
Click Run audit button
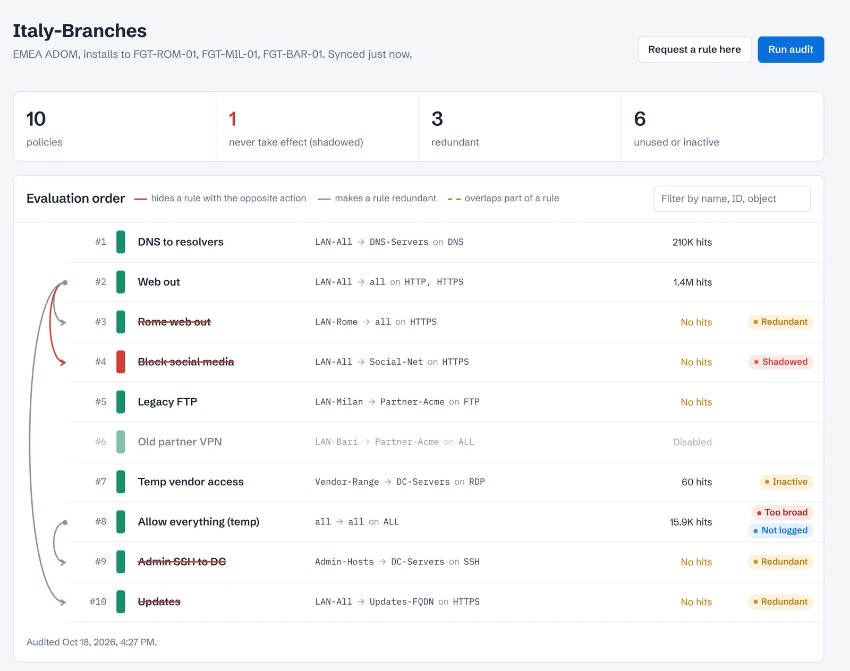[790, 49]
